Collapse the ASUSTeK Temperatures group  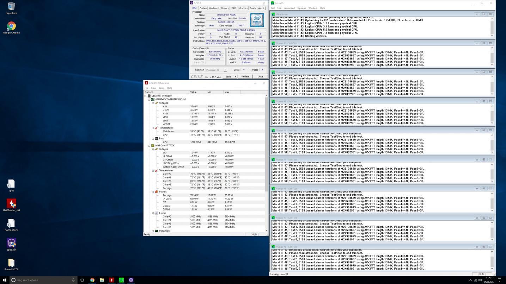153,128
